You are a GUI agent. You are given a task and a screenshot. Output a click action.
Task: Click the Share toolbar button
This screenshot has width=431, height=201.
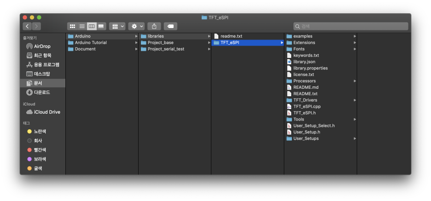[x=154, y=26]
